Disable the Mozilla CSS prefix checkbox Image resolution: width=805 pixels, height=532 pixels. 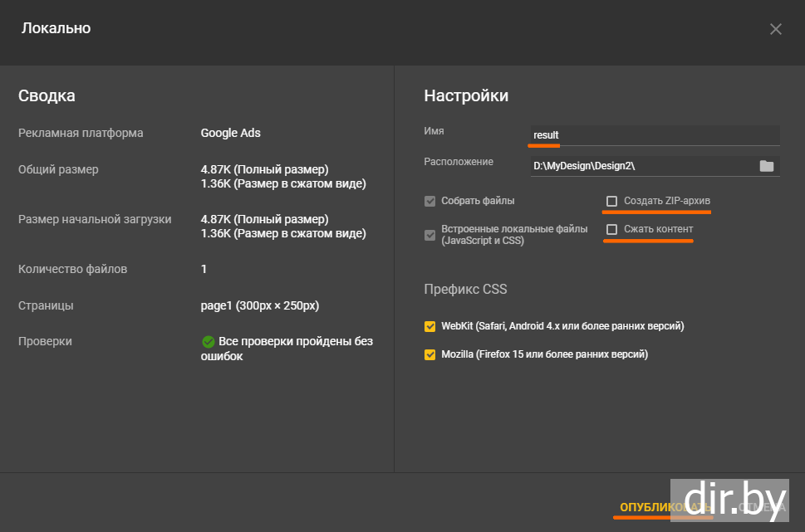pyautogui.click(x=429, y=354)
